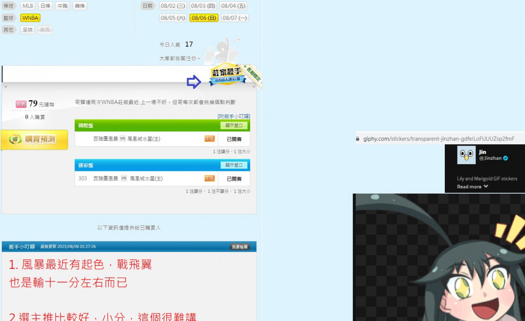Open the @Jinzhan profile link
Viewport: 525px width, 321px height.
pyautogui.click(x=490, y=158)
